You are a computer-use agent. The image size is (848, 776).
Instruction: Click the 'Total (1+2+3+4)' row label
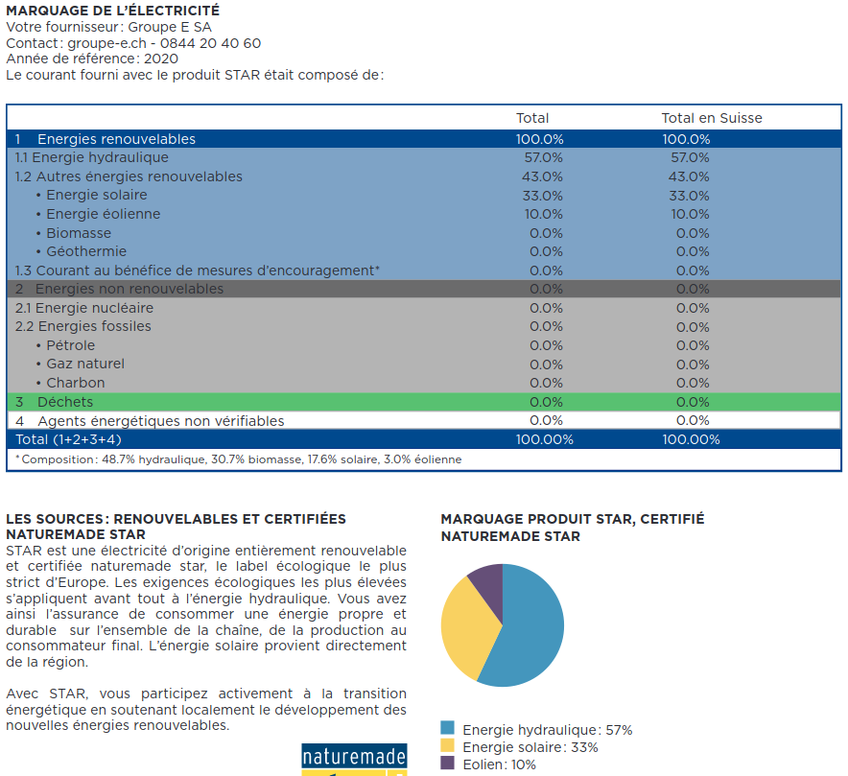click(x=69, y=439)
